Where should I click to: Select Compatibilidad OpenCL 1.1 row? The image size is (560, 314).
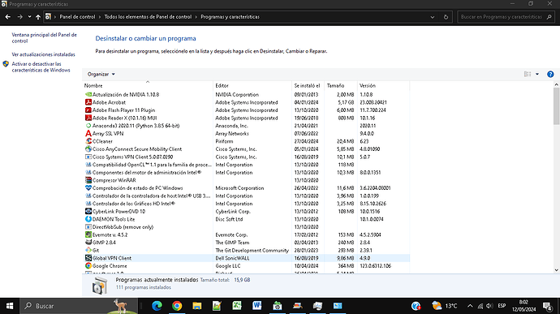[247, 165]
